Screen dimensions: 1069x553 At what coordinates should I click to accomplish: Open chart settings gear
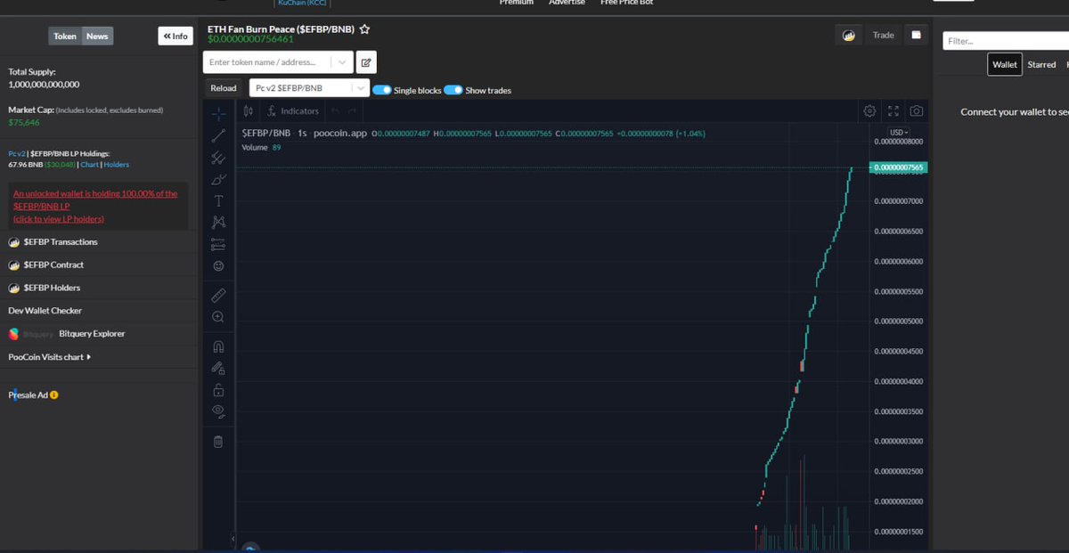pos(870,111)
